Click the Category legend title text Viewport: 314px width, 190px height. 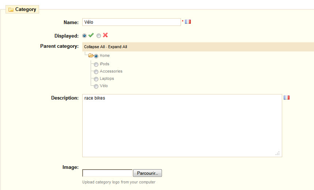pyautogui.click(x=26, y=9)
